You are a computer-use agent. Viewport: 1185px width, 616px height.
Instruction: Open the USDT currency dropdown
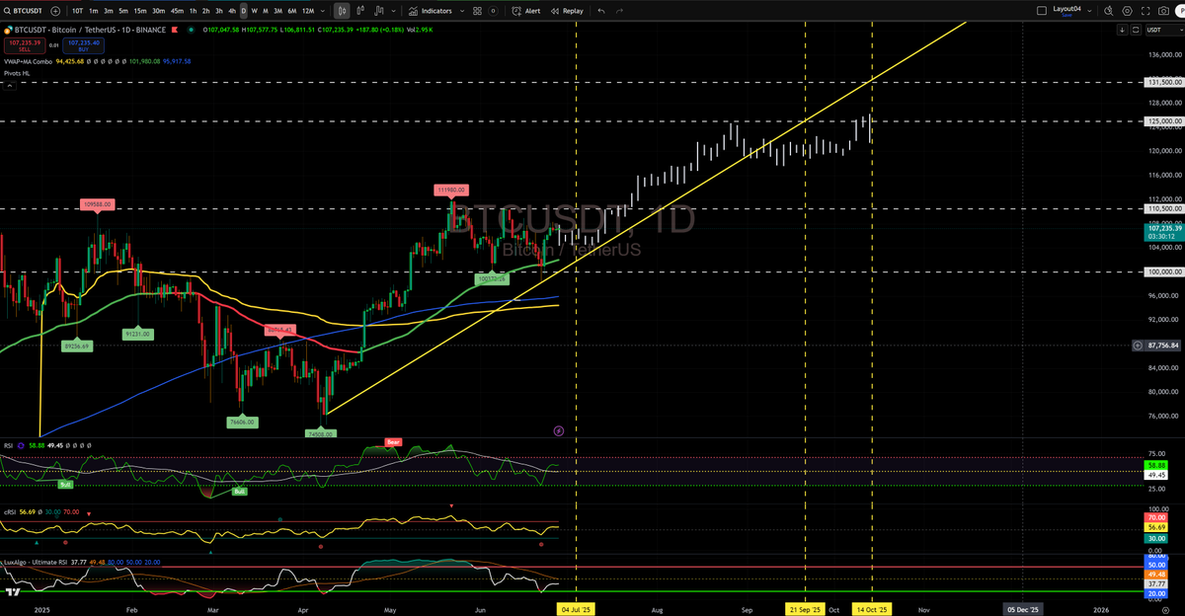tap(1163, 30)
